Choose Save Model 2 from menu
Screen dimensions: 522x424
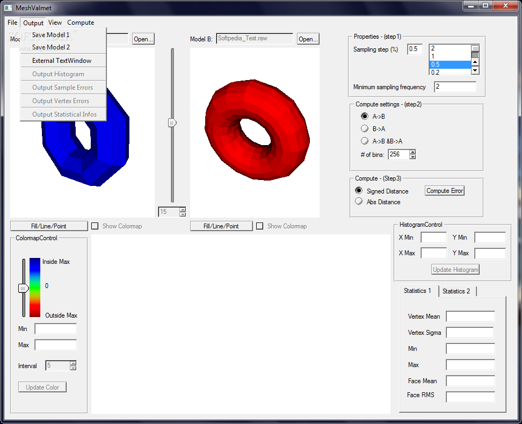63,47
